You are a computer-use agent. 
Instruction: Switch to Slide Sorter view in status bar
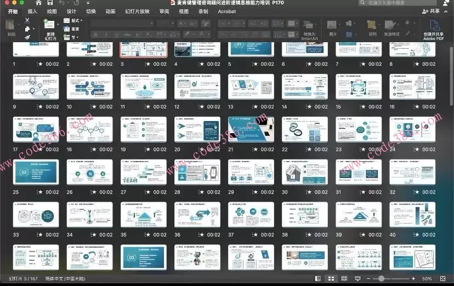pos(331,278)
